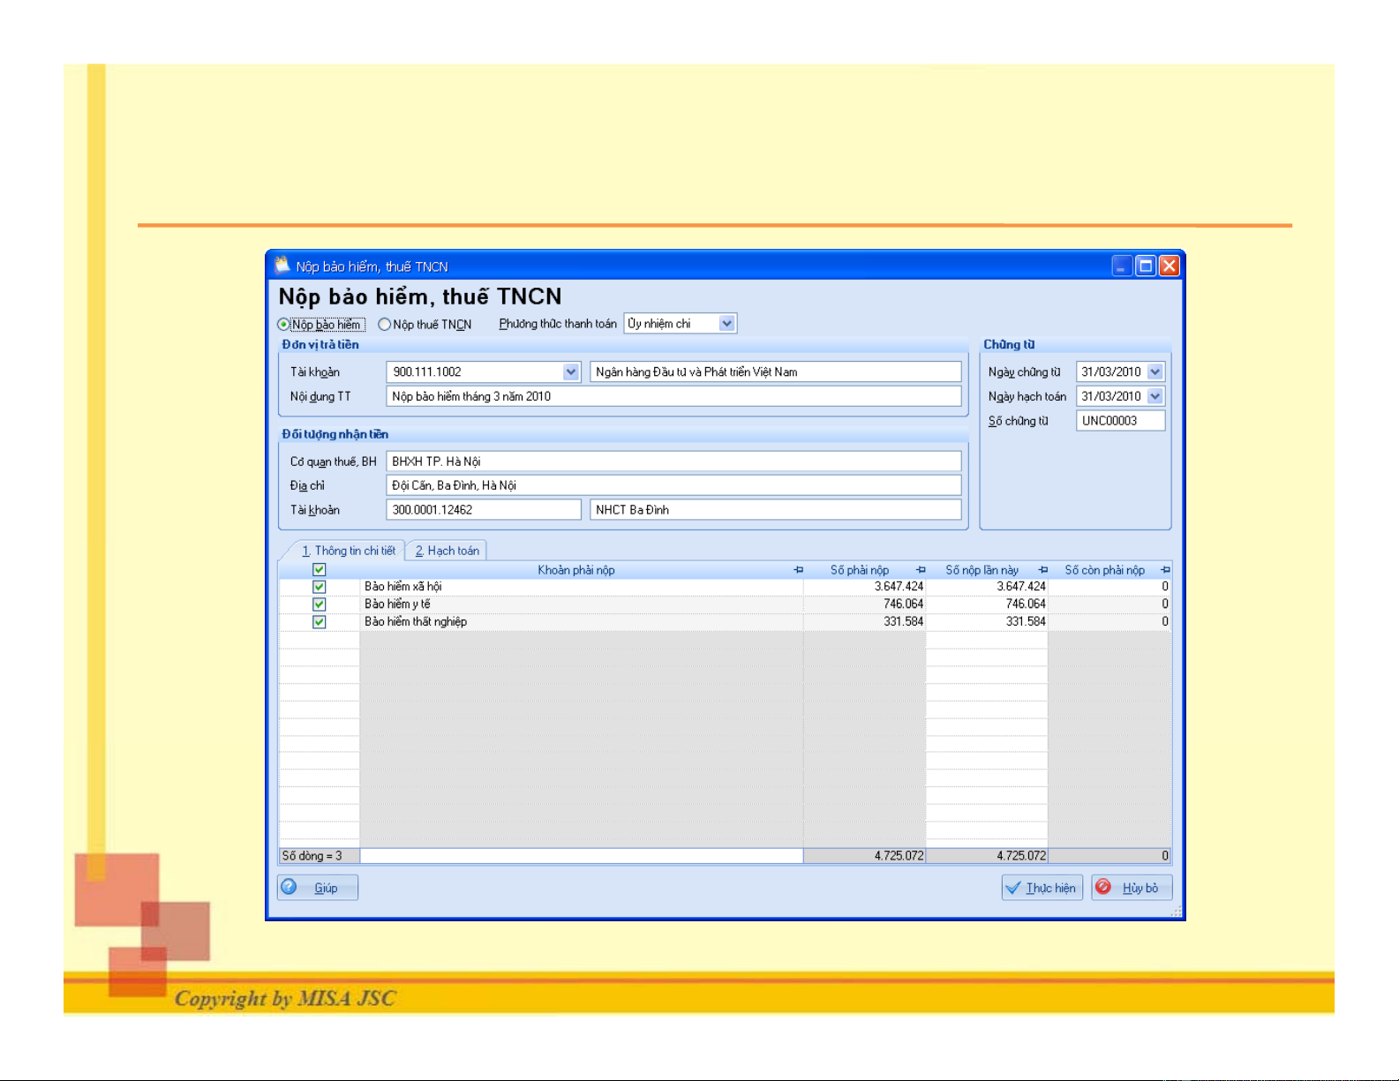The image size is (1399, 1081).
Task: Click the pin icon in Số phải nộp header
Action: [x=921, y=570]
